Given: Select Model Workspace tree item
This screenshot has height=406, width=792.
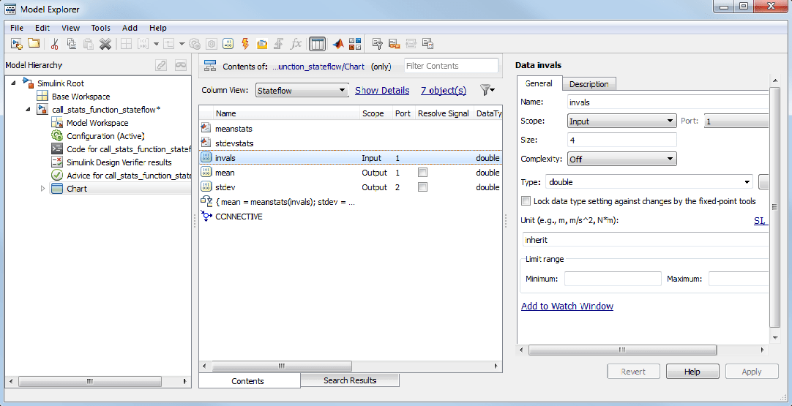Looking at the screenshot, I should [97, 123].
